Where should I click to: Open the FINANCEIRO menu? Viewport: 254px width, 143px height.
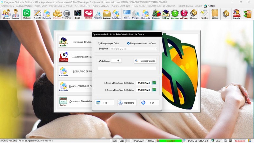[139, 6]
